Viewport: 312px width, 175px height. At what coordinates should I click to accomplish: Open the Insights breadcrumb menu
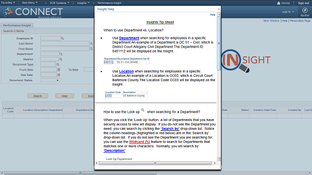[83, 3]
